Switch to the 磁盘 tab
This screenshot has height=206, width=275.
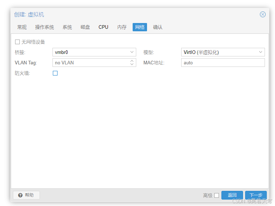point(85,27)
